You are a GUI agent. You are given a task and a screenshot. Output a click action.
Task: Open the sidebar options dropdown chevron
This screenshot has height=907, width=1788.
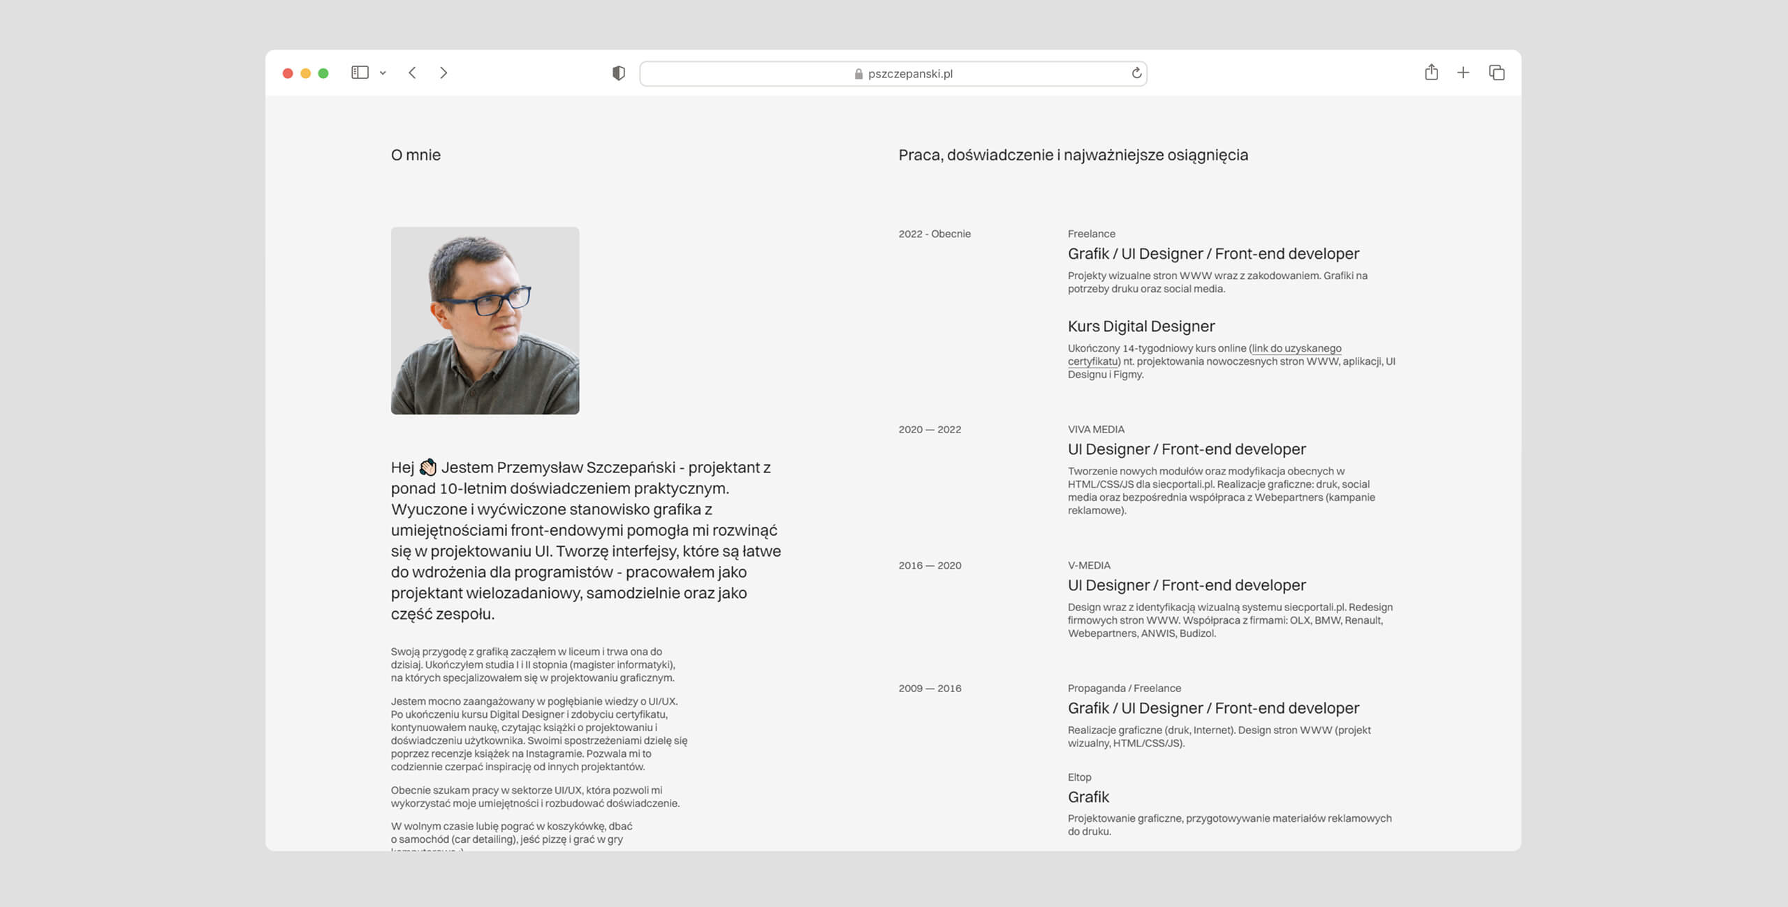coord(383,73)
